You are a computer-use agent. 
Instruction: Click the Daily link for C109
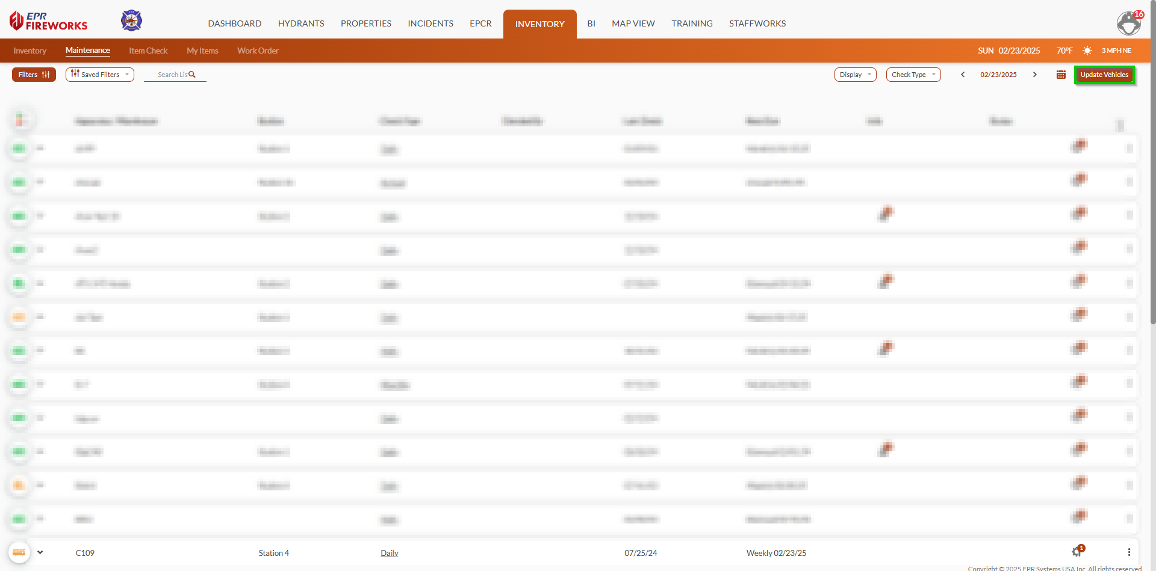pos(390,553)
